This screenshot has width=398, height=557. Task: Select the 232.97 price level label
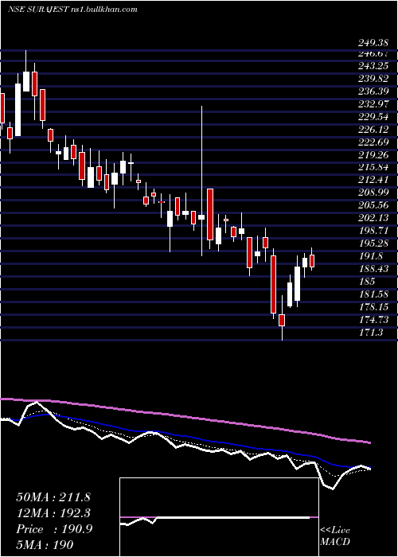coord(373,104)
